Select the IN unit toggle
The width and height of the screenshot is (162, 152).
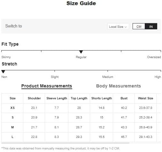click(x=151, y=26)
